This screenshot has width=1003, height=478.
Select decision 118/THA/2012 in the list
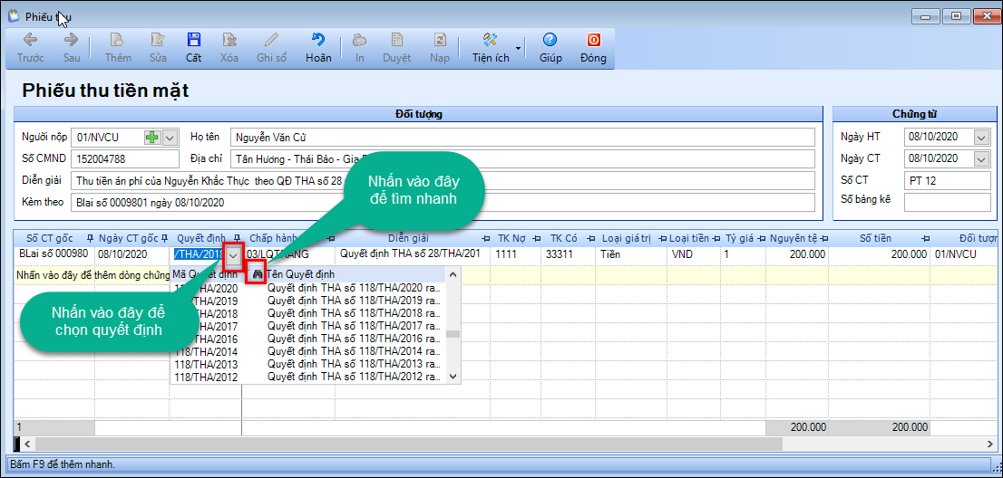pos(206,378)
